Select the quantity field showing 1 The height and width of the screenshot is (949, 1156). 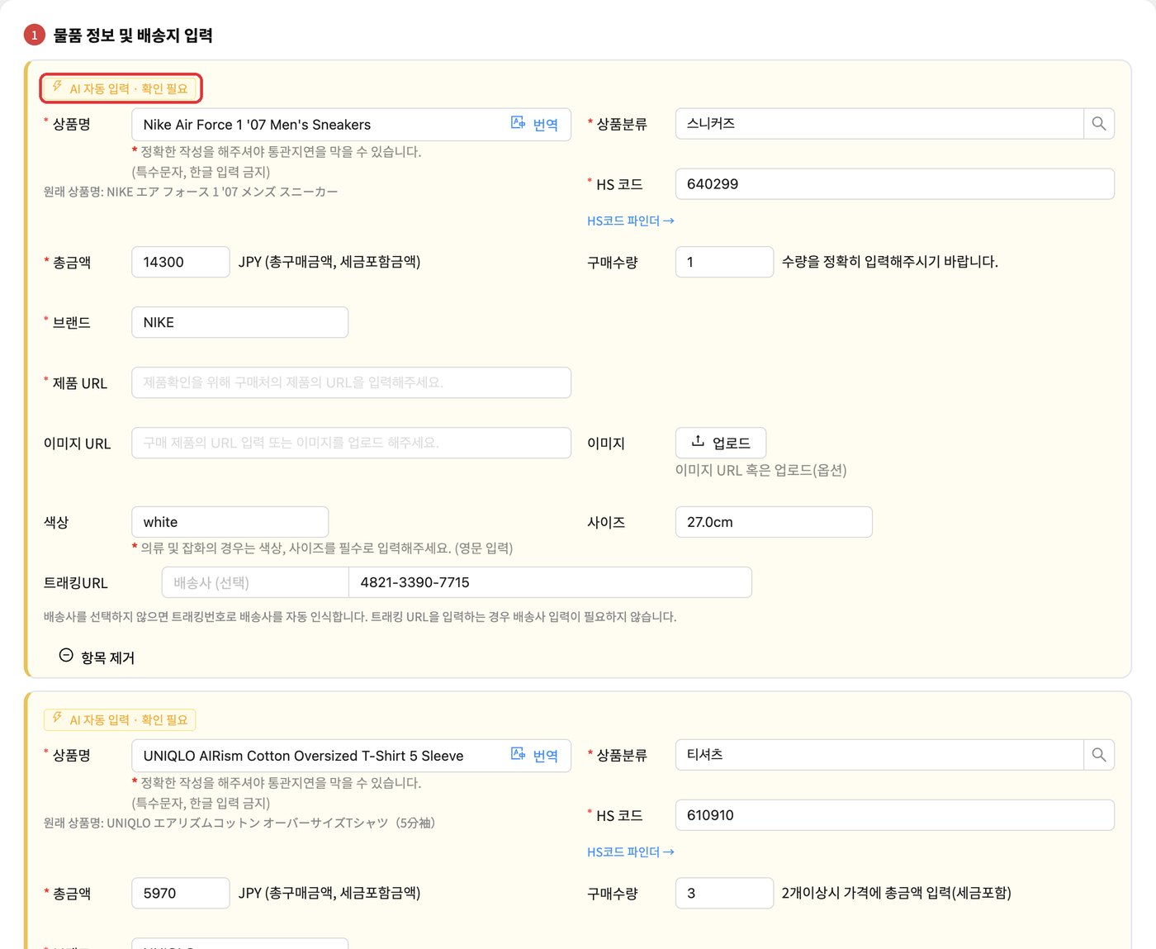[x=724, y=262]
